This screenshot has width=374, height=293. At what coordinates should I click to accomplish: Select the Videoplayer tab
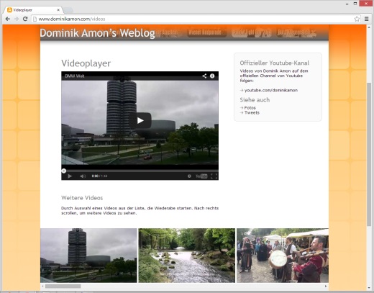pyautogui.click(x=33, y=10)
